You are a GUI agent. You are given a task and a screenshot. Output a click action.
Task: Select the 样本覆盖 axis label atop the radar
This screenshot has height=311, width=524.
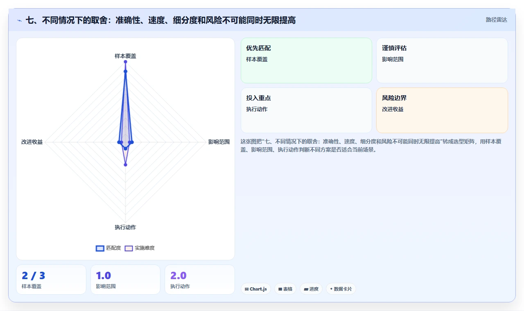pyautogui.click(x=125, y=56)
